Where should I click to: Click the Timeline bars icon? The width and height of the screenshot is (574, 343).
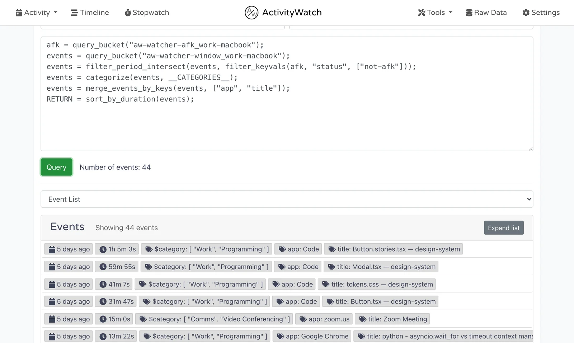75,13
